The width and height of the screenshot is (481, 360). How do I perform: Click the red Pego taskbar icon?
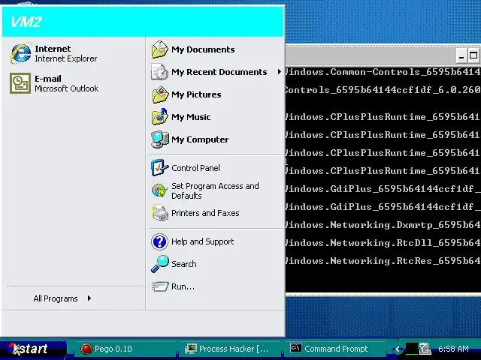[x=86, y=349]
